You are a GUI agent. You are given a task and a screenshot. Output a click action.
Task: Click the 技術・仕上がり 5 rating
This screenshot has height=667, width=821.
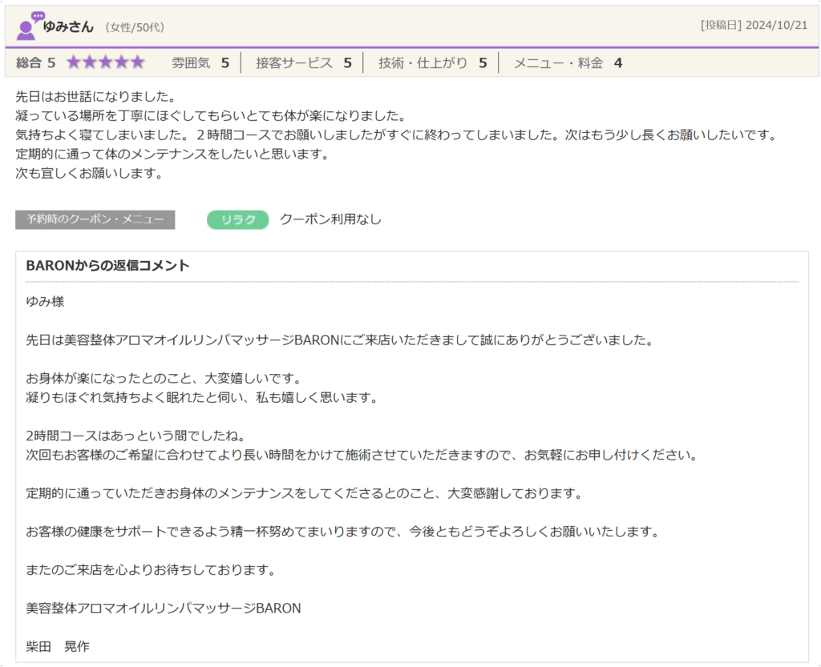tap(432, 62)
